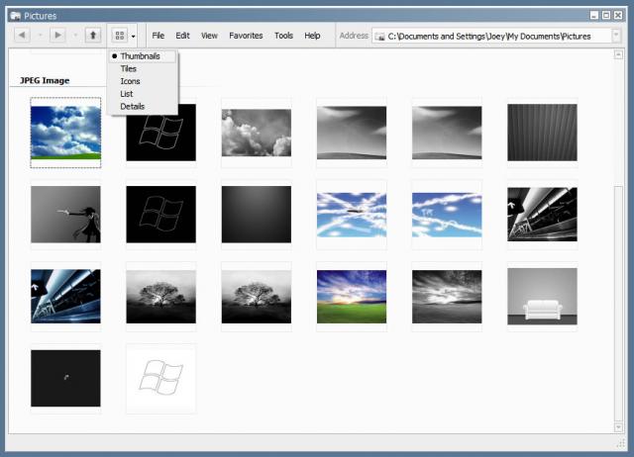Image resolution: width=634 pixels, height=457 pixels.
Task: Switch to Details view
Action: pos(132,106)
